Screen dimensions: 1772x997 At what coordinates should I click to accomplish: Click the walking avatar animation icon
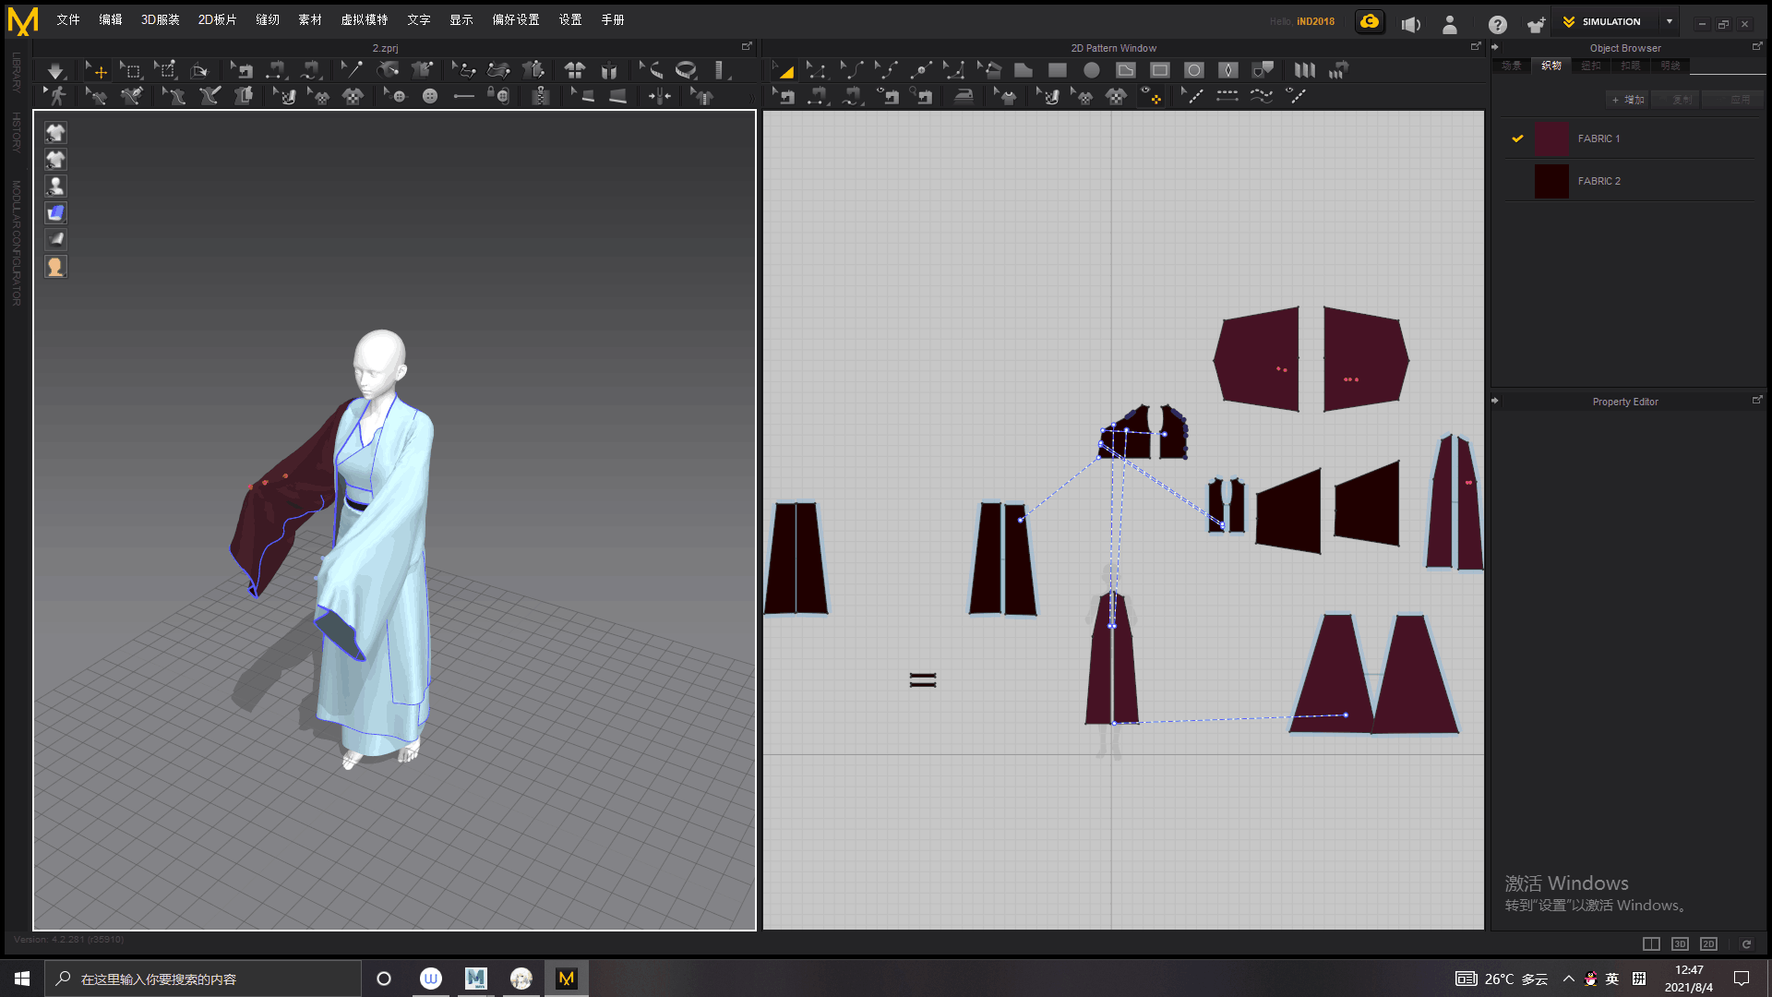pos(57,96)
